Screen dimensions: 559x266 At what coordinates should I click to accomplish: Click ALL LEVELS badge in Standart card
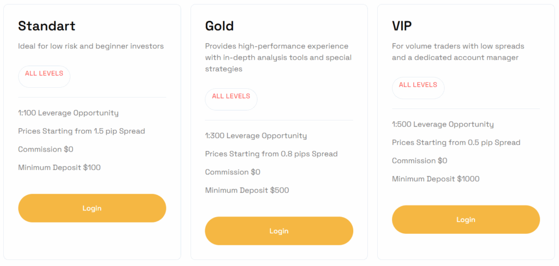coord(44,74)
